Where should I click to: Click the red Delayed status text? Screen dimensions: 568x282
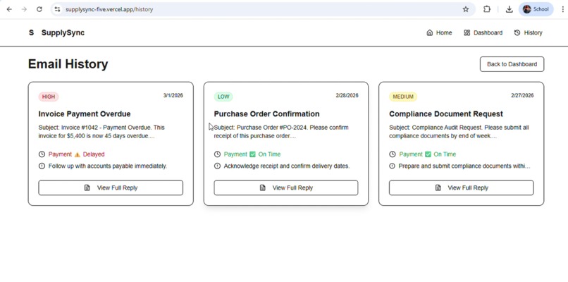[94, 154]
